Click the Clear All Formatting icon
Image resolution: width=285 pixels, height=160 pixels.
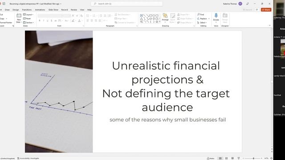[81, 16]
